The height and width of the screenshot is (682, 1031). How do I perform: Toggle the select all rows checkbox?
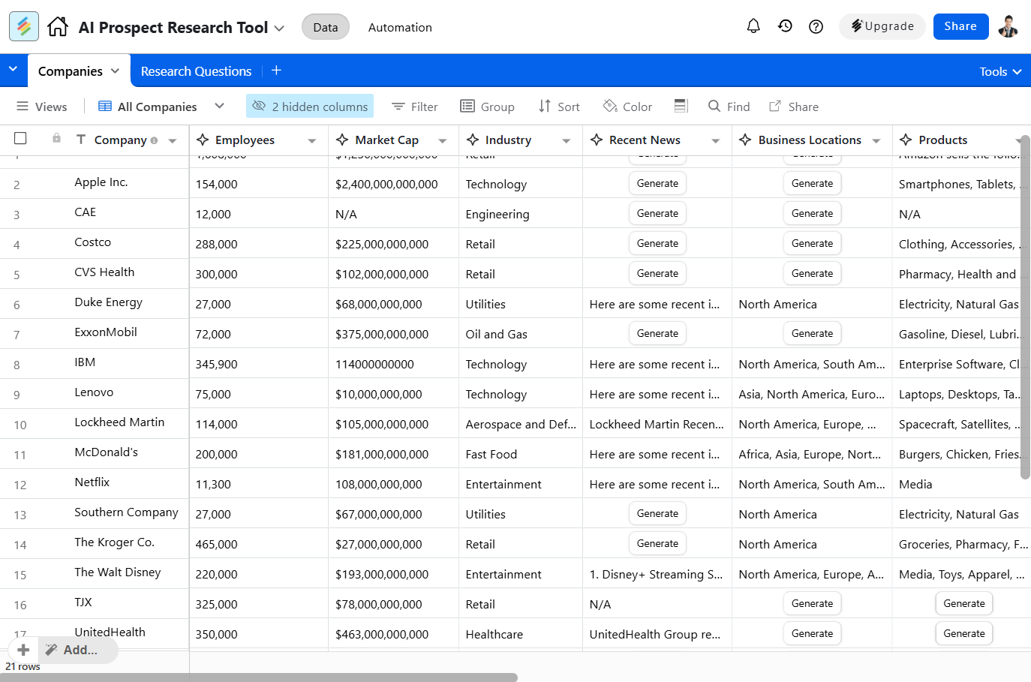point(20,139)
